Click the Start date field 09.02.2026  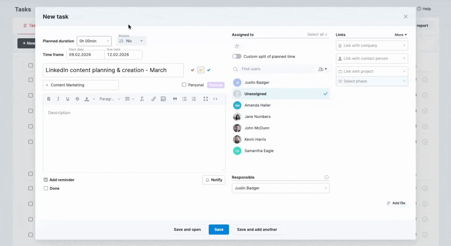click(85, 55)
